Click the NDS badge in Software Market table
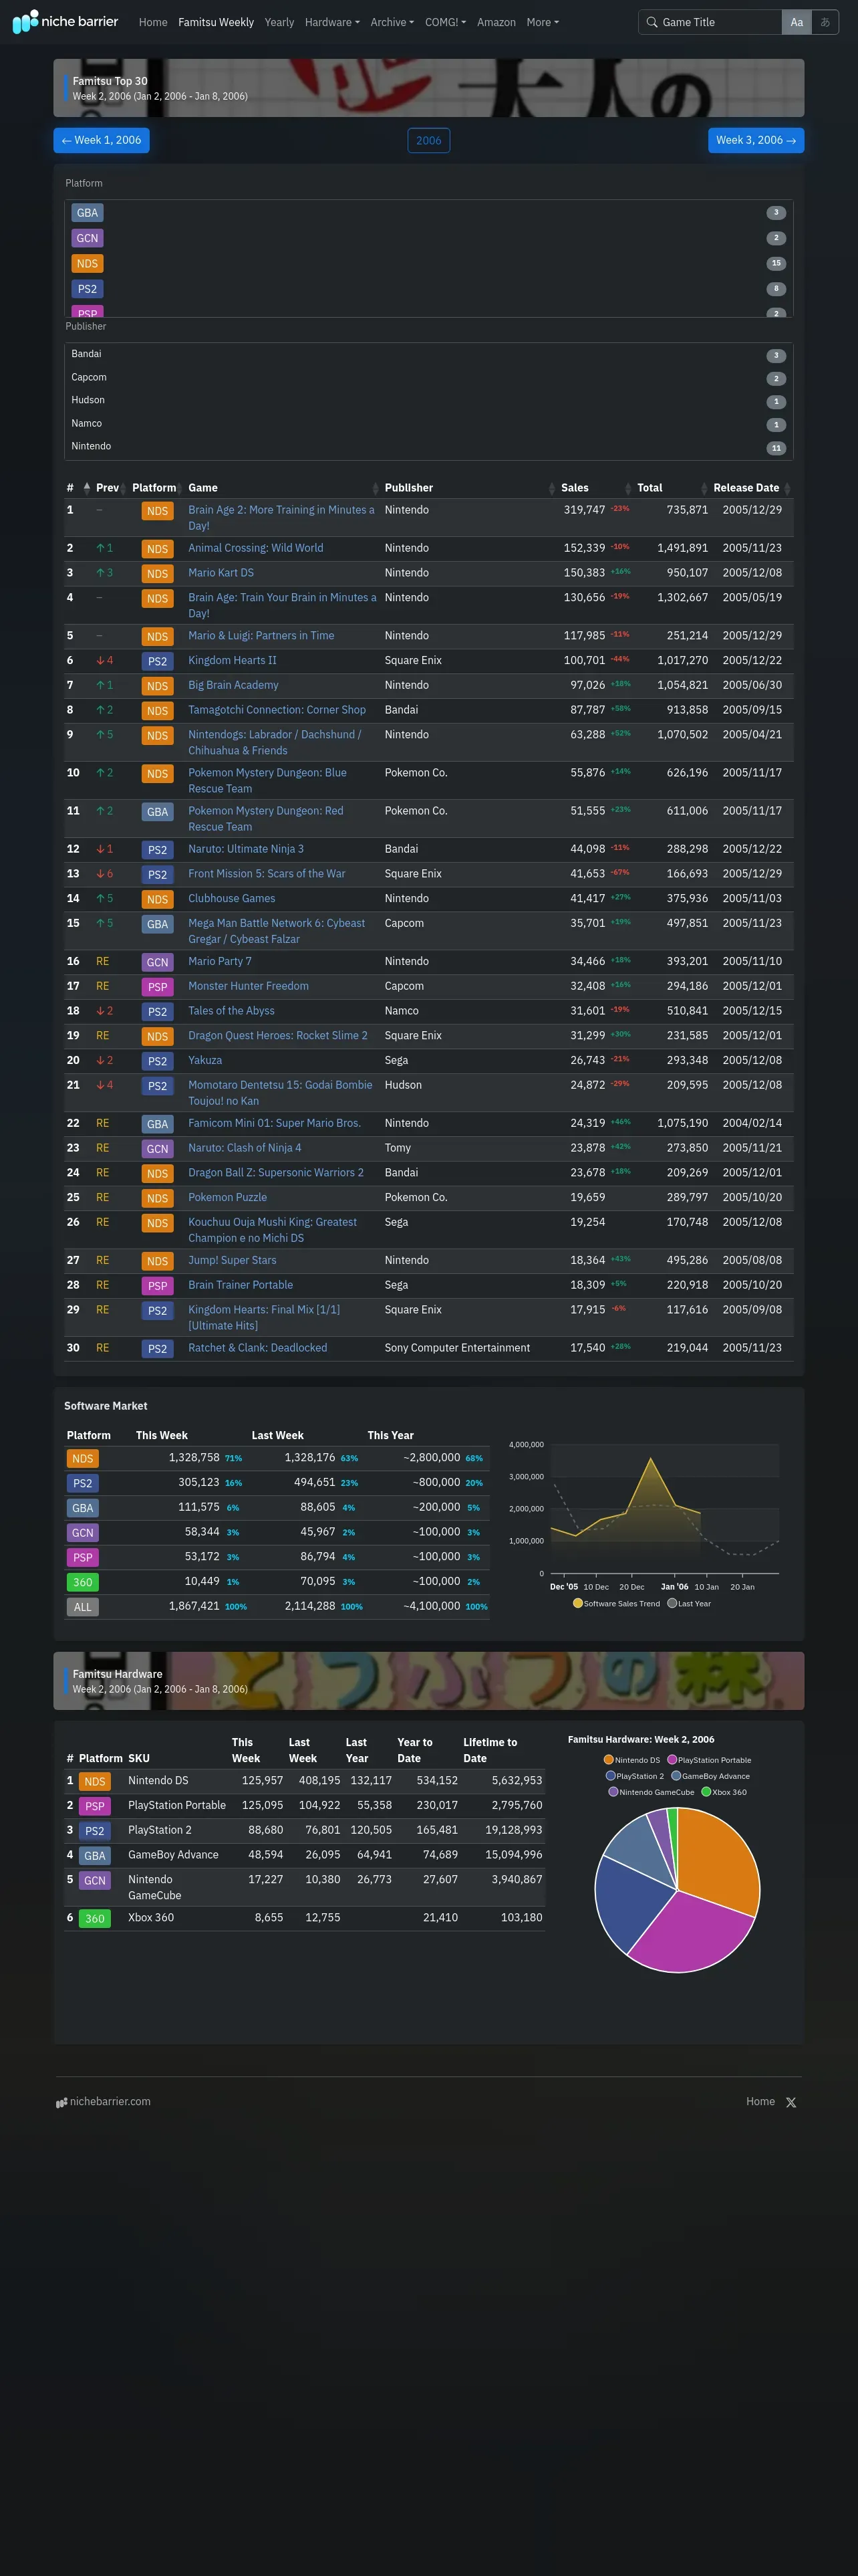Viewport: 858px width, 2576px height. 83,1459
